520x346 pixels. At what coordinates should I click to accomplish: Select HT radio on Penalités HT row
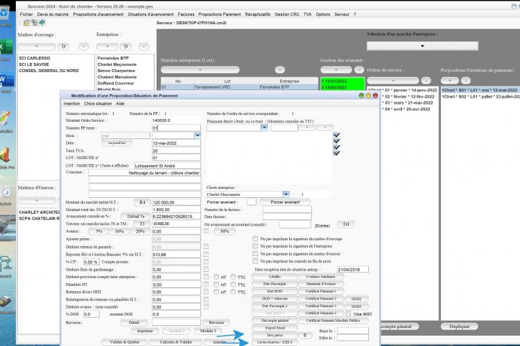coord(216,284)
